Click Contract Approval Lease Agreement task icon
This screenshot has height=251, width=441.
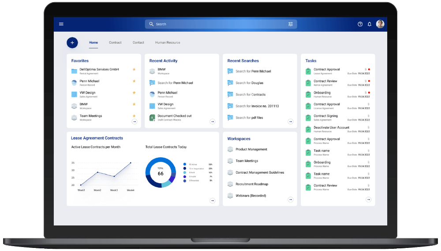308,71
